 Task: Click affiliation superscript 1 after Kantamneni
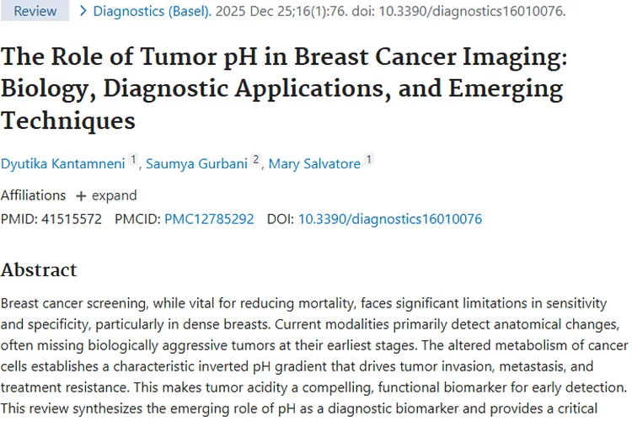(x=133, y=159)
